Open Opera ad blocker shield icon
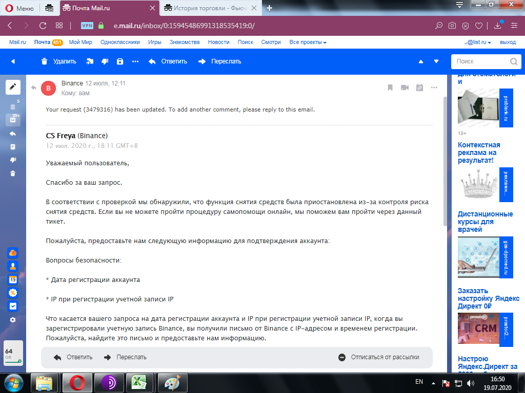525x393 pixels. [466, 26]
